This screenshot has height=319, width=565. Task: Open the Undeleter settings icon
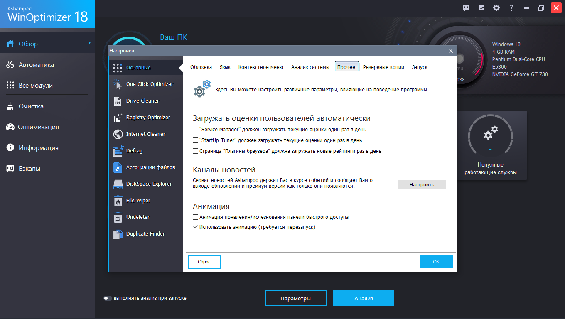pos(118,217)
